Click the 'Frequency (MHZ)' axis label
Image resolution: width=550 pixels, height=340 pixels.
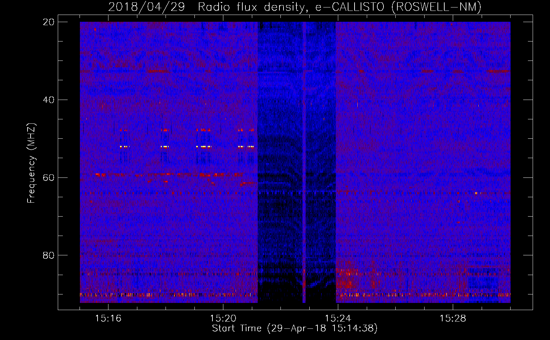point(31,163)
